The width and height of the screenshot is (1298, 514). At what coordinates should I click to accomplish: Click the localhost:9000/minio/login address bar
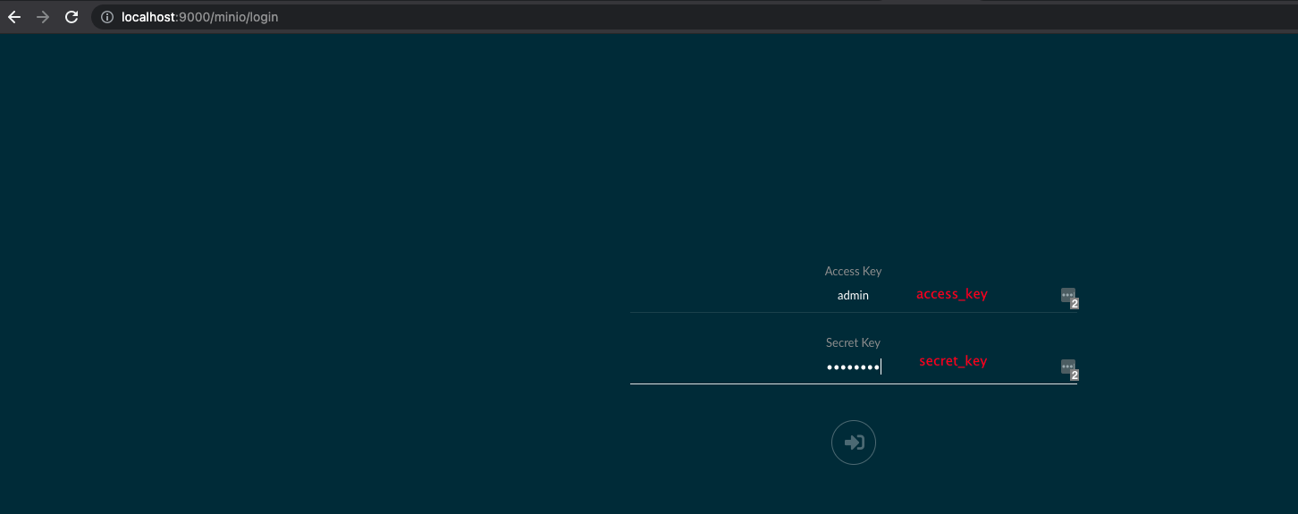pyautogui.click(x=694, y=17)
